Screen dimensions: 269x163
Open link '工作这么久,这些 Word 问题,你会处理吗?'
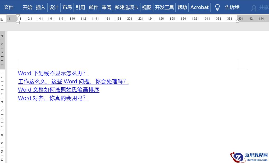coord(73,81)
